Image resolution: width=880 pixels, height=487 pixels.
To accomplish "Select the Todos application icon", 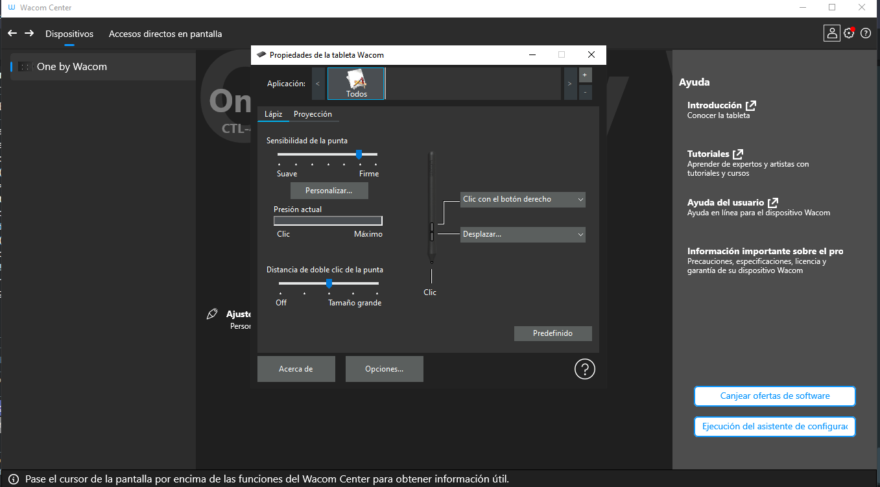I will point(356,84).
